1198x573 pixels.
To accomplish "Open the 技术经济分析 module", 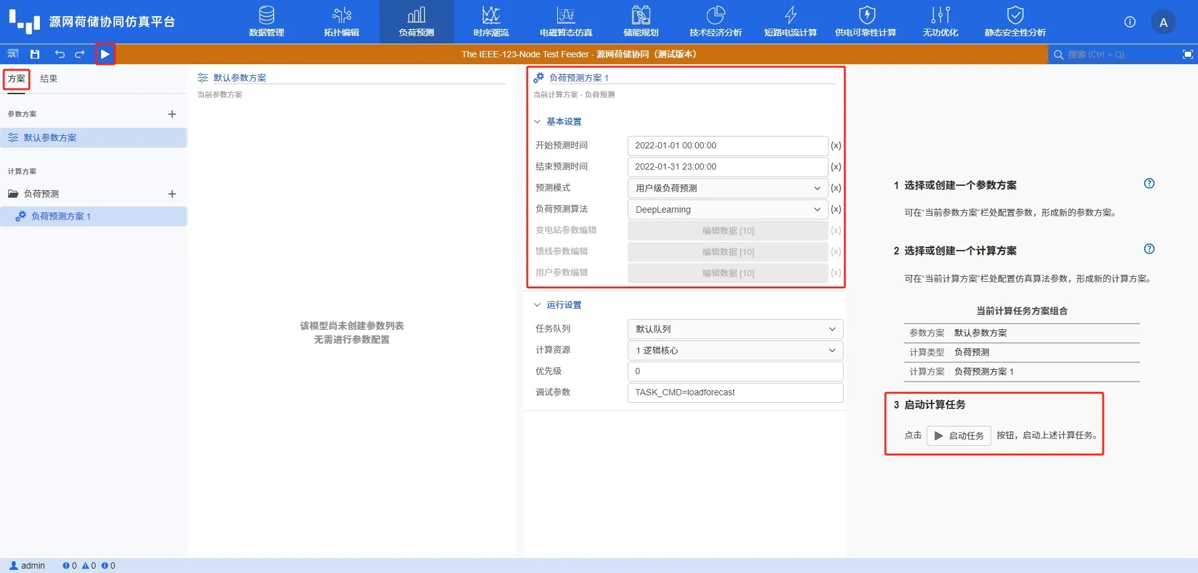I will click(x=716, y=22).
